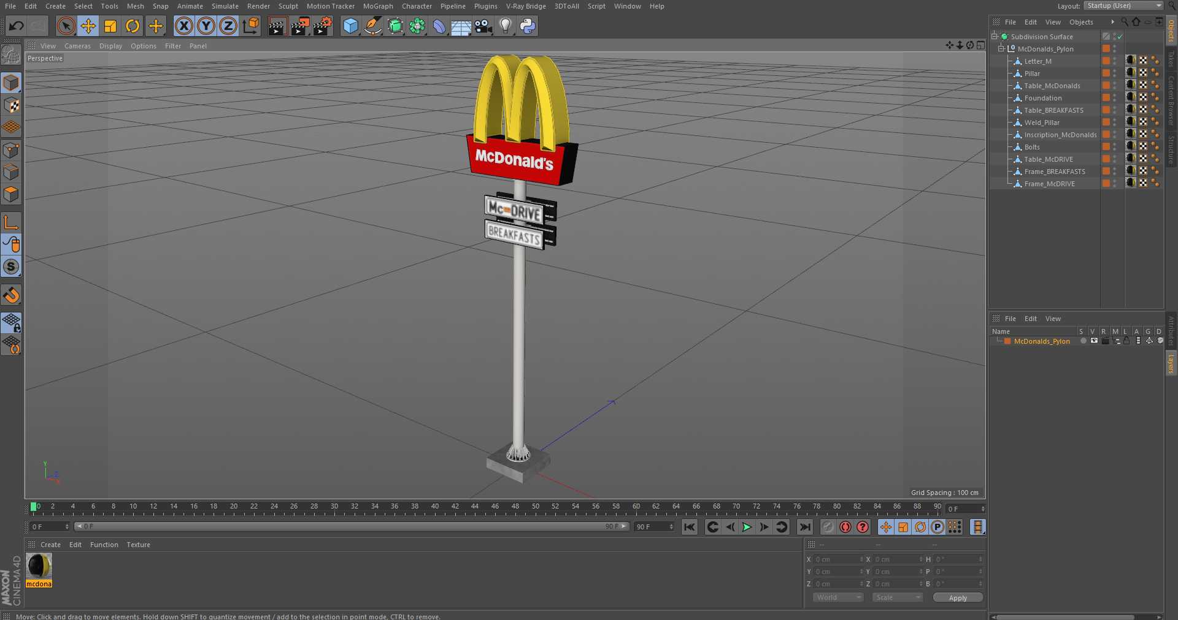Screen dimensions: 1178x620
Task: Toggle Snap with magnet icon
Action: pos(11,295)
